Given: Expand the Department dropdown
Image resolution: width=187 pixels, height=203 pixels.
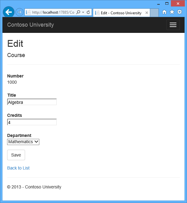Looking at the screenshot, I should tap(23, 142).
